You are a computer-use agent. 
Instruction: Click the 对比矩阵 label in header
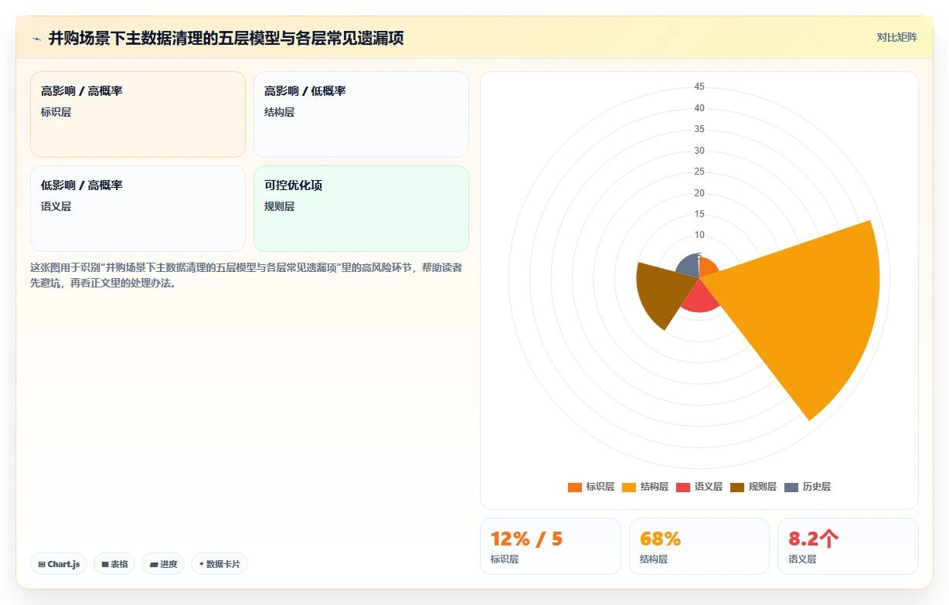pyautogui.click(x=896, y=37)
